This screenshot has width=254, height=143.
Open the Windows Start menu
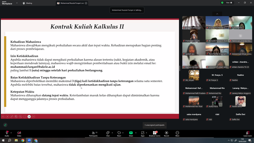point(3,140)
